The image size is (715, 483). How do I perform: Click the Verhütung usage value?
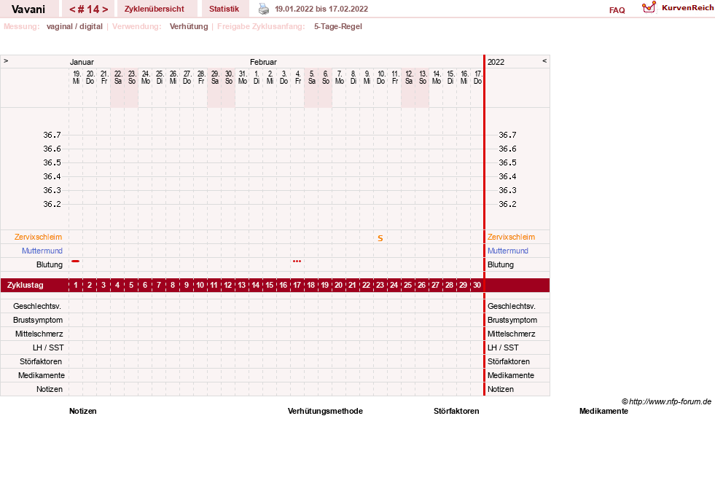189,26
